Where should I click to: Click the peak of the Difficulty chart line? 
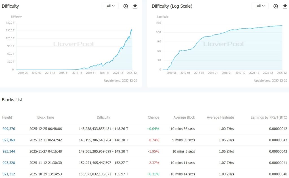pos(131,29)
